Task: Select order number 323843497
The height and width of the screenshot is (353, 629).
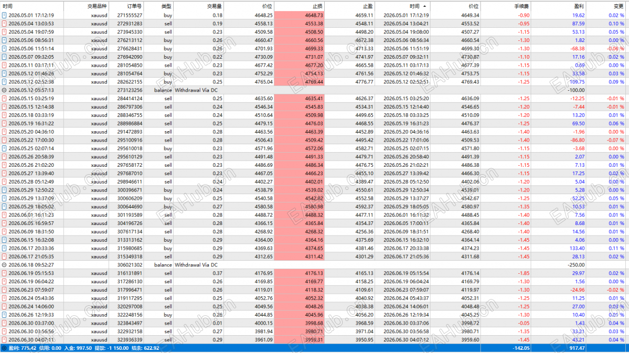Action: [130, 323]
